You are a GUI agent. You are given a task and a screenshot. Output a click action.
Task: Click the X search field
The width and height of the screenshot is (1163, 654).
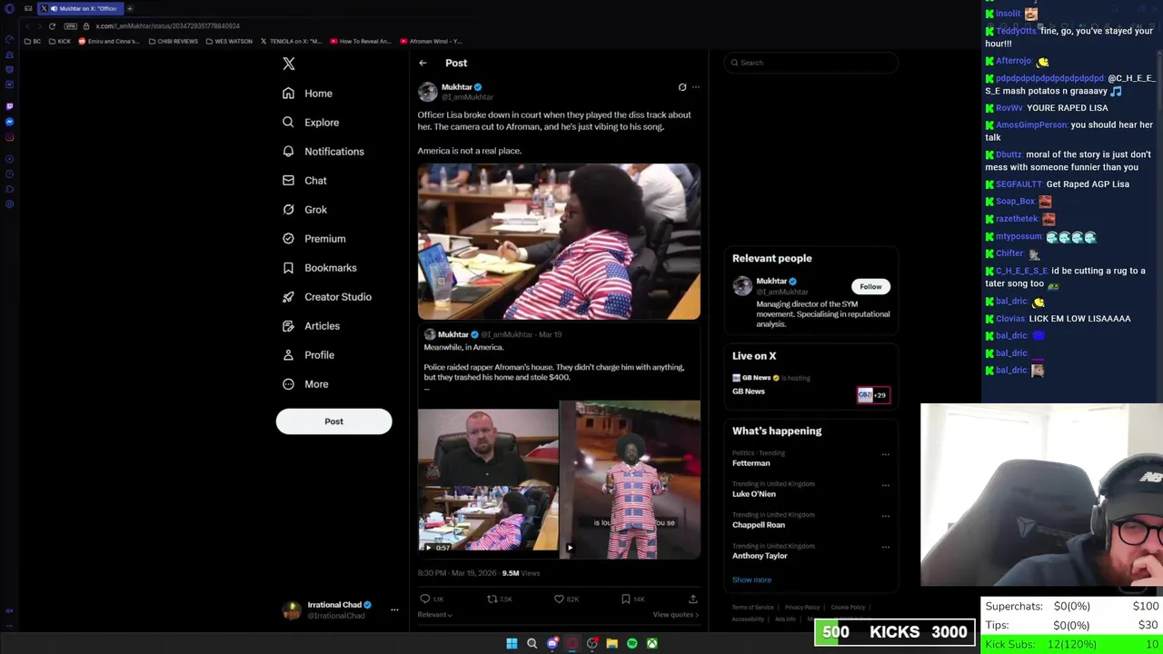coord(810,63)
